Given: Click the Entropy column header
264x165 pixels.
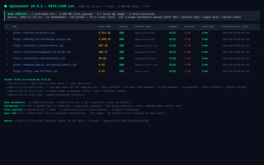Looking at the screenshot, I should click(x=189, y=26).
